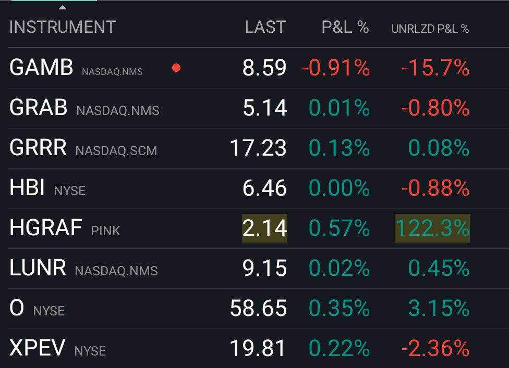Select GRRR unrealized P&L 0.08%
The width and height of the screenshot is (509, 368).
[x=439, y=148]
